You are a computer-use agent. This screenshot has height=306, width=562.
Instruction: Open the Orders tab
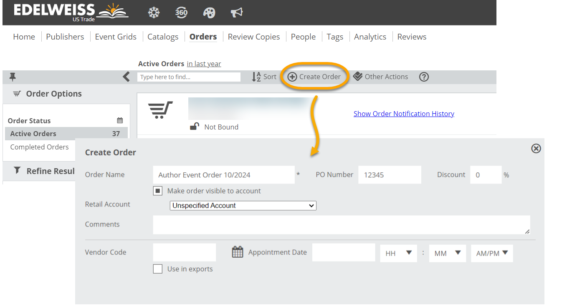pyautogui.click(x=203, y=37)
